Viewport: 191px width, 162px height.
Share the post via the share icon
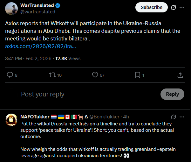point(180,75)
